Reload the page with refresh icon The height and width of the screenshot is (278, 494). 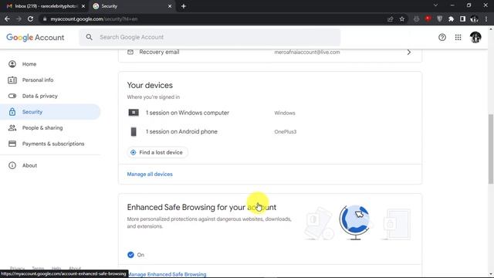tap(30, 19)
